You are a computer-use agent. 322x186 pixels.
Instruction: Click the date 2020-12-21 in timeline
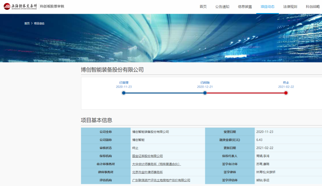205,87
